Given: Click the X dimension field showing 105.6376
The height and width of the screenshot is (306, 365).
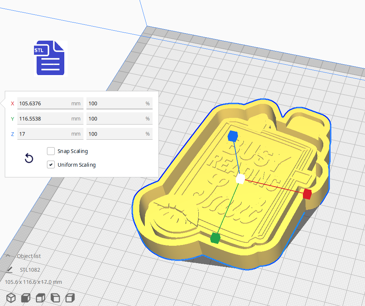Looking at the screenshot, I should 50,103.
